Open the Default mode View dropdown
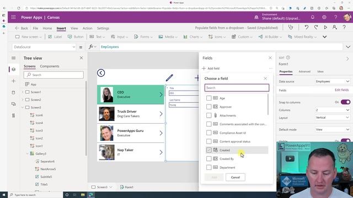Image resolution: width=353 pixels, height=198 pixels. [333, 130]
